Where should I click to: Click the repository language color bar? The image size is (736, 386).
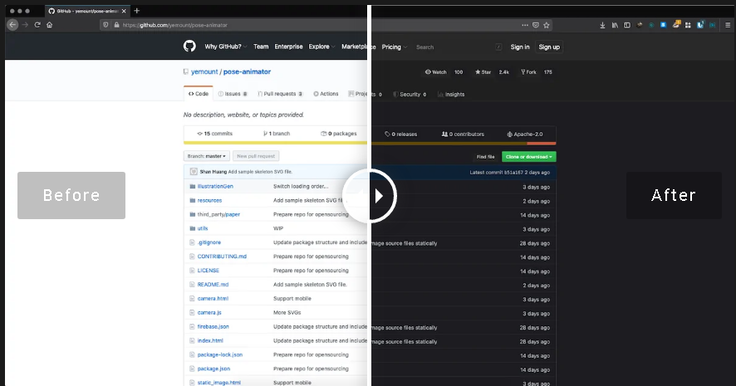[x=370, y=143]
